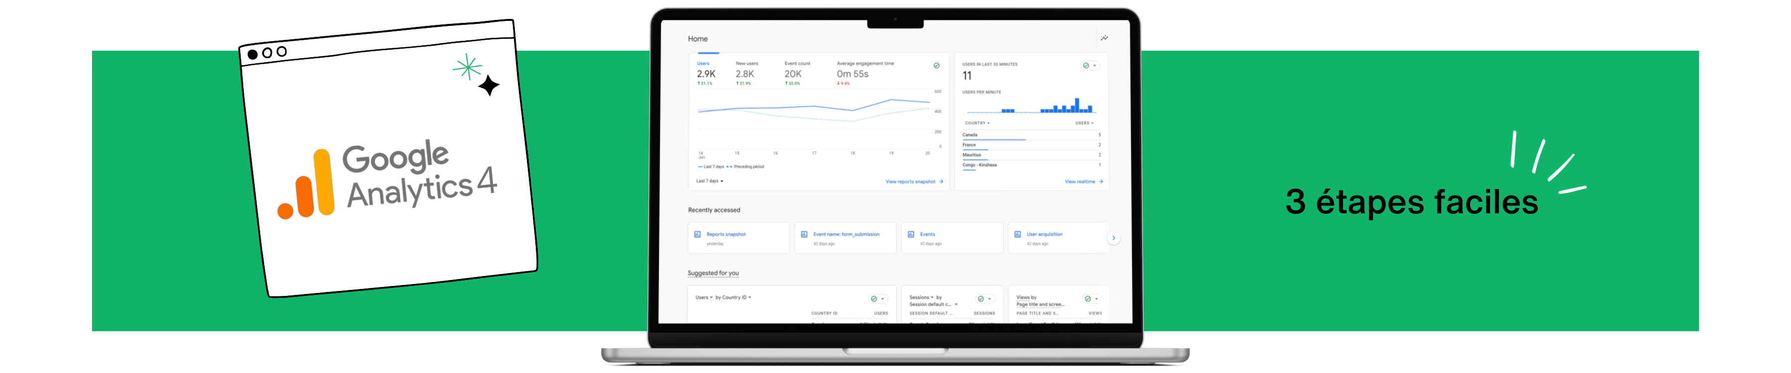1791x373 pixels.
Task: Open the Insights sparkline icon beside Home
Action: [x=1104, y=38]
